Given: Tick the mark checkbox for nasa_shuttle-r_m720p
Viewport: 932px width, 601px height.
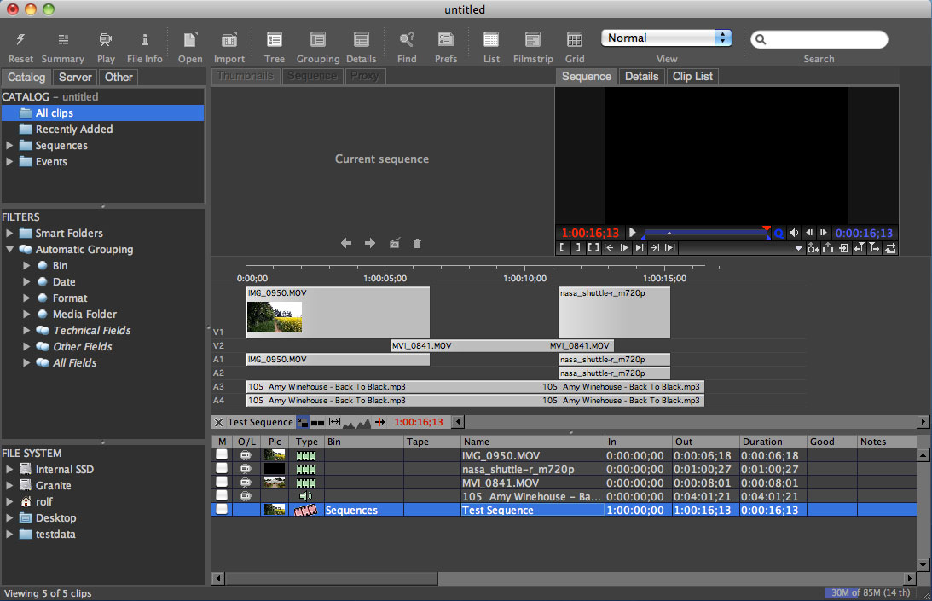Looking at the screenshot, I should pyautogui.click(x=222, y=468).
